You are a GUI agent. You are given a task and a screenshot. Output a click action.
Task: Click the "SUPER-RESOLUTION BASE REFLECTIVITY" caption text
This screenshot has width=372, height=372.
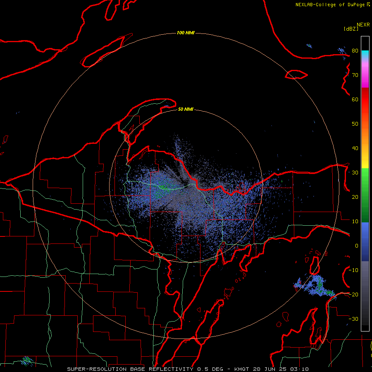pos(130,369)
